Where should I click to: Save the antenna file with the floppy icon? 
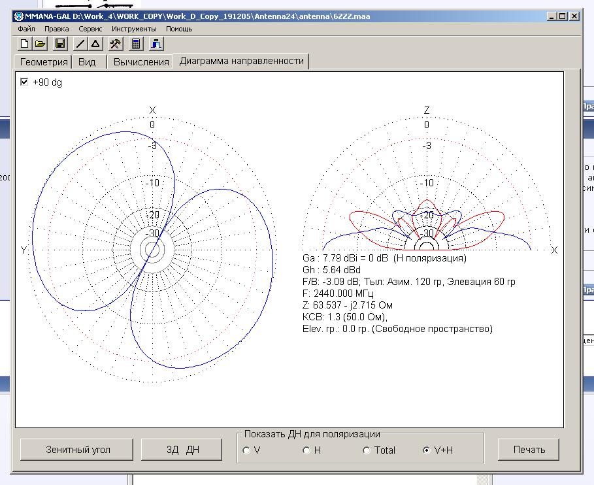[x=60, y=44]
